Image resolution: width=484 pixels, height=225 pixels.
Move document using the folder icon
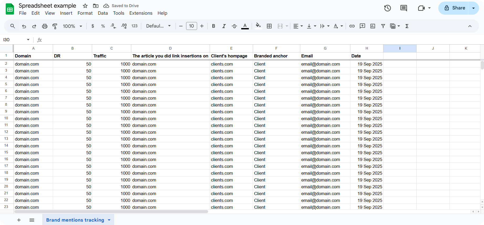(96, 6)
